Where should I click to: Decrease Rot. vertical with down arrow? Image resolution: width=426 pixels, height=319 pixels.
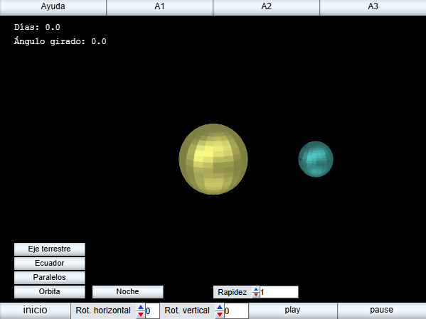click(220, 315)
